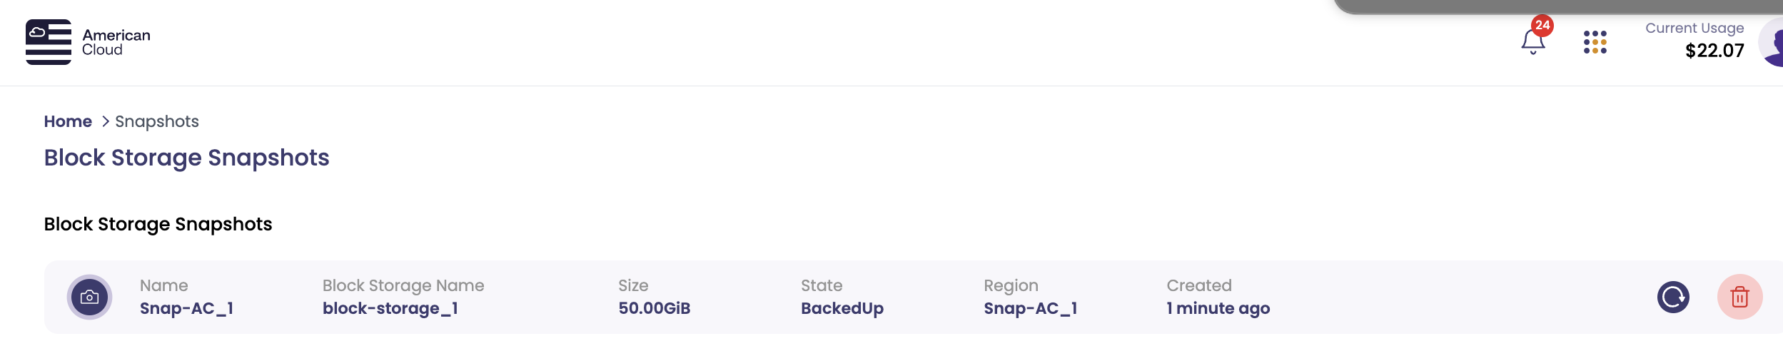This screenshot has height=341, width=1783.
Task: Expand the small chevron under the bell
Action: coord(1532,54)
